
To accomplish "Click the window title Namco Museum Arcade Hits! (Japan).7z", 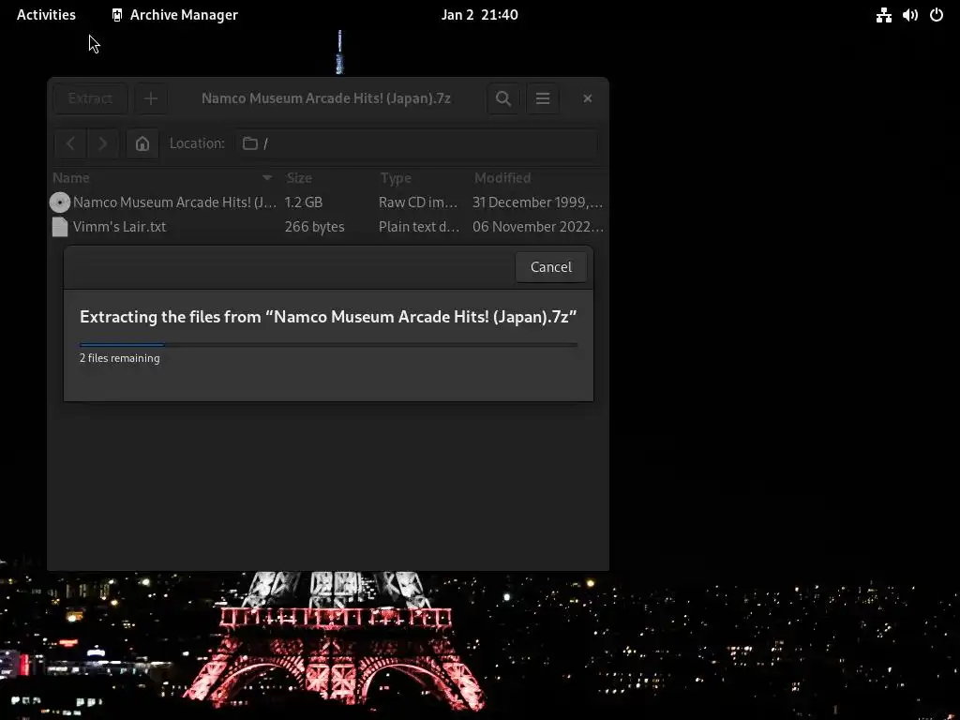I will (326, 98).
